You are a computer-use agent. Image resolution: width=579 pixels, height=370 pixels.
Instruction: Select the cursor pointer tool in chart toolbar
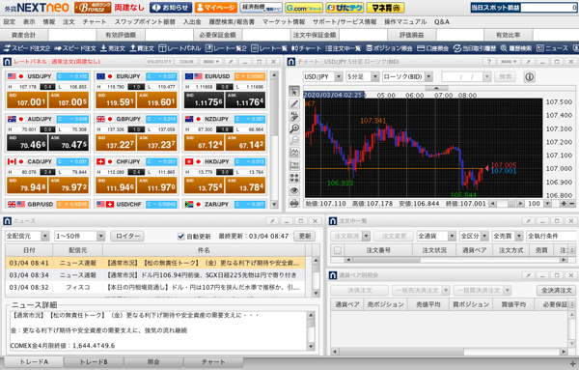click(294, 92)
